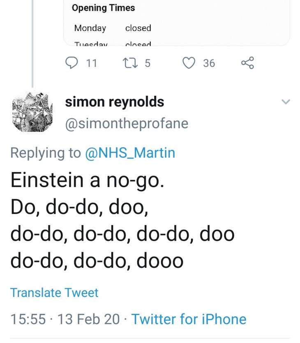Open simon reynolds' profile avatar
The width and height of the screenshot is (300, 343).
[x=32, y=112]
